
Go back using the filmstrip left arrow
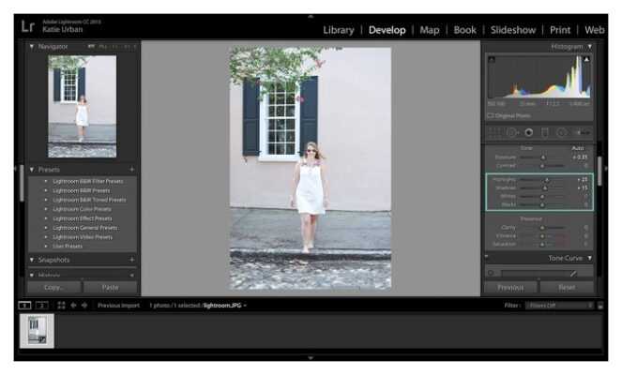[73, 306]
